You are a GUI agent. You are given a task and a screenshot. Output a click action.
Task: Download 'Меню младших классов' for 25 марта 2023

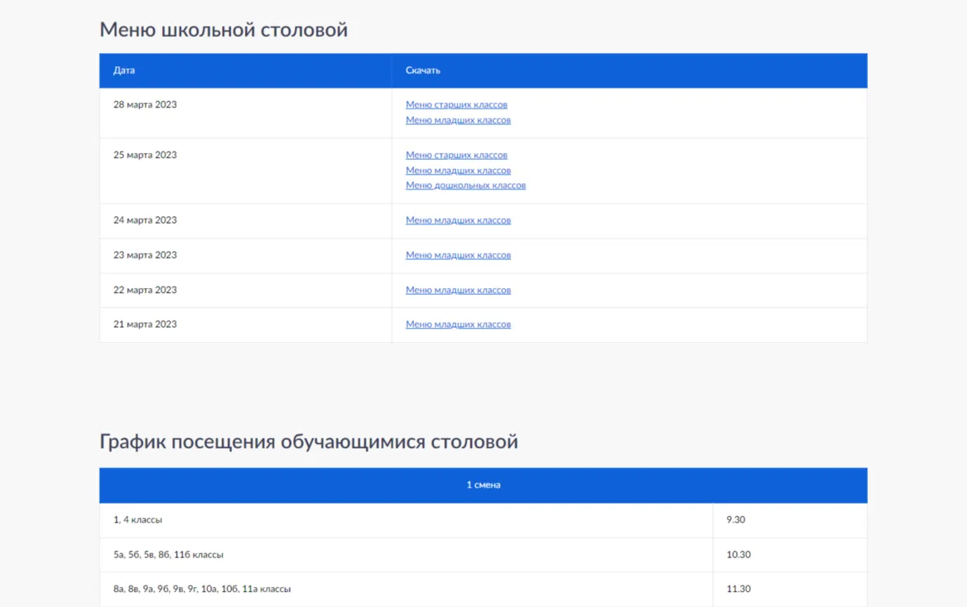click(458, 171)
